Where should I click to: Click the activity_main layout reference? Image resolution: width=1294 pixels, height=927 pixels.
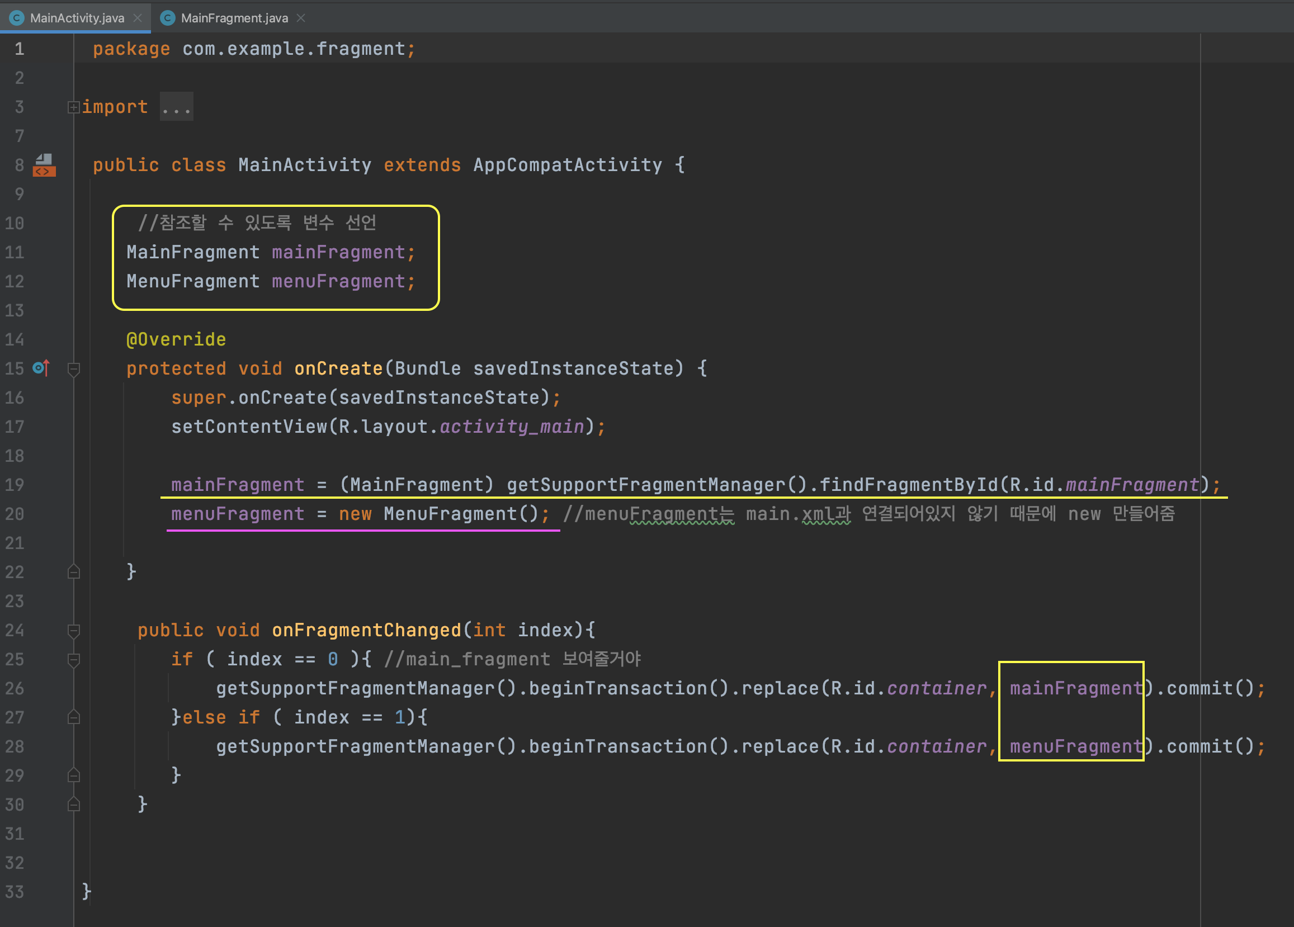click(512, 427)
